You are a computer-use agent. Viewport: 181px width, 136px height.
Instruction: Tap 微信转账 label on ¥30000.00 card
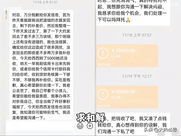[104, 106]
